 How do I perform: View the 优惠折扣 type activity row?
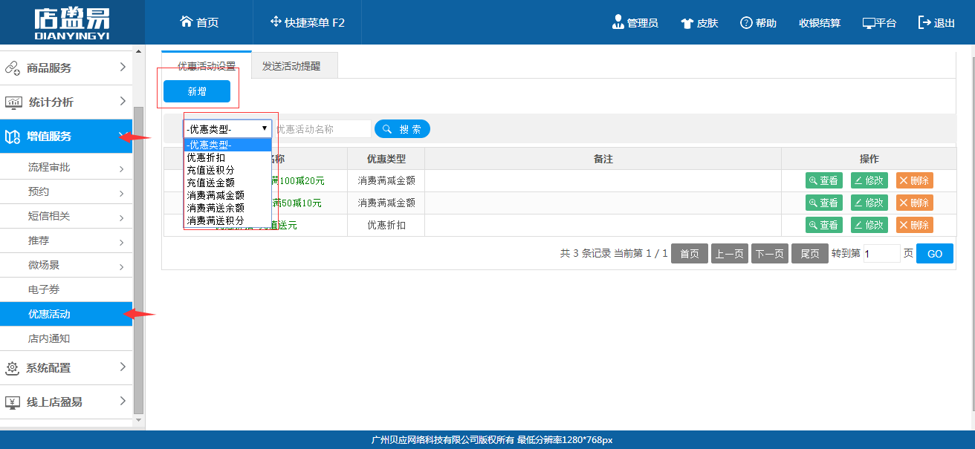click(824, 225)
